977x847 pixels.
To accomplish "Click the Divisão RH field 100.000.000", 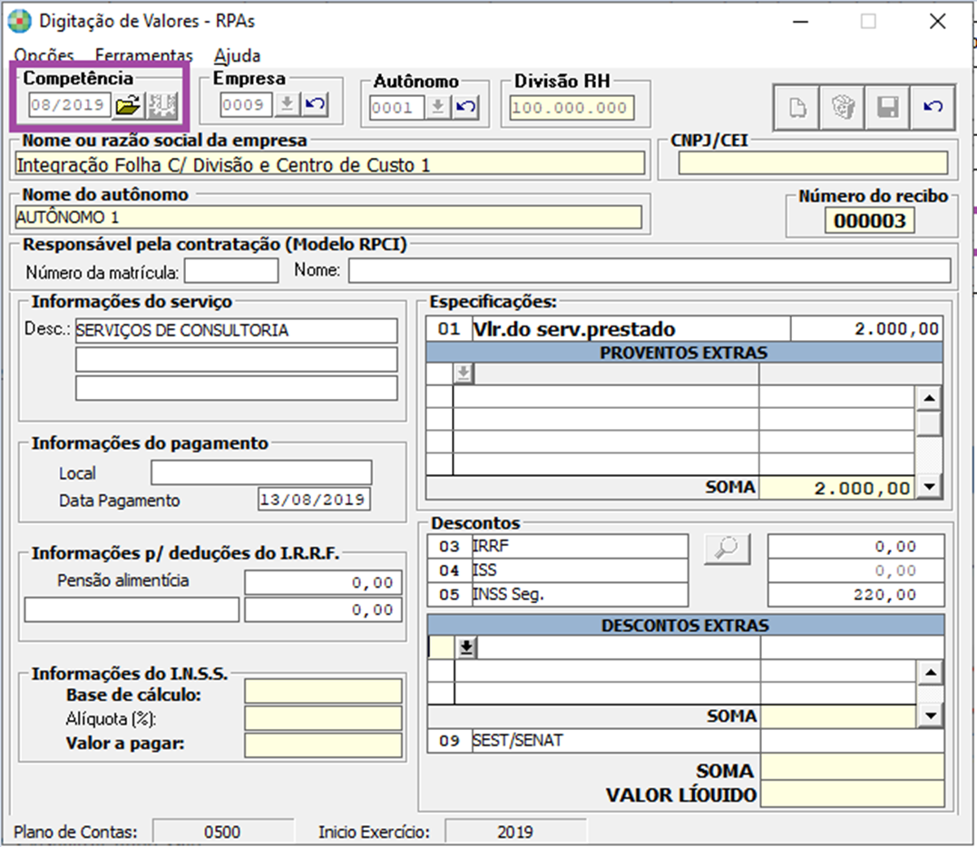I will coord(572,108).
